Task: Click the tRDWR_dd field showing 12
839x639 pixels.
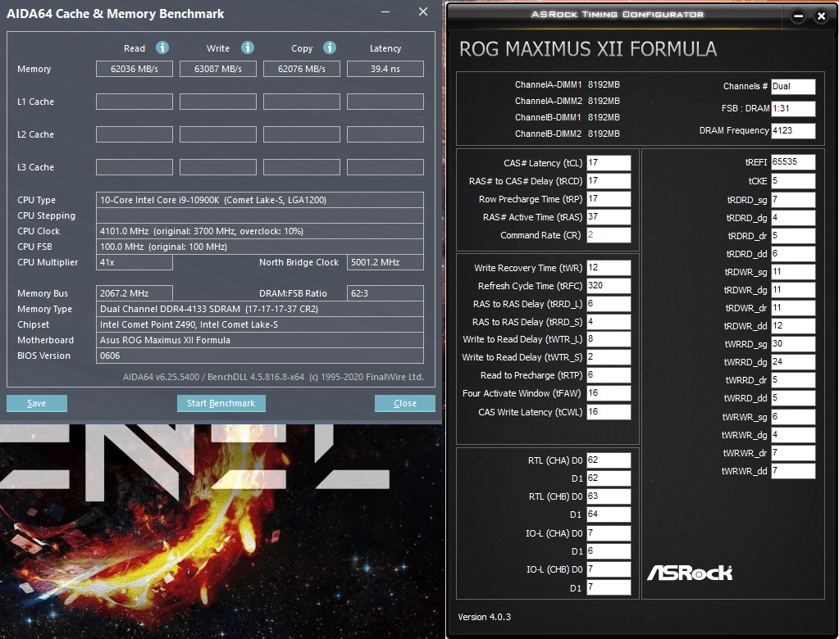Action: point(793,326)
